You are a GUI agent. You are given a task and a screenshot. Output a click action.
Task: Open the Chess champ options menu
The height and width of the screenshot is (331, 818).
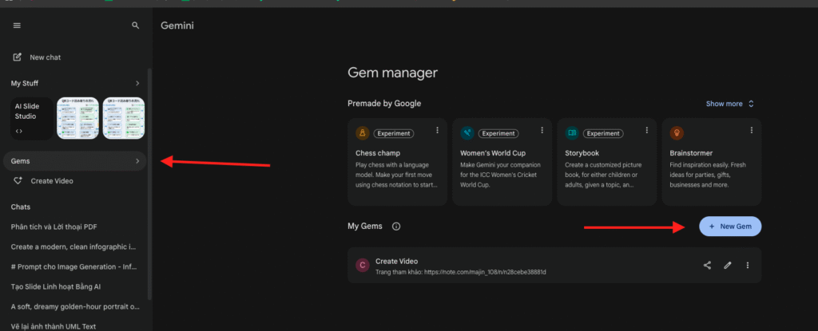point(437,130)
